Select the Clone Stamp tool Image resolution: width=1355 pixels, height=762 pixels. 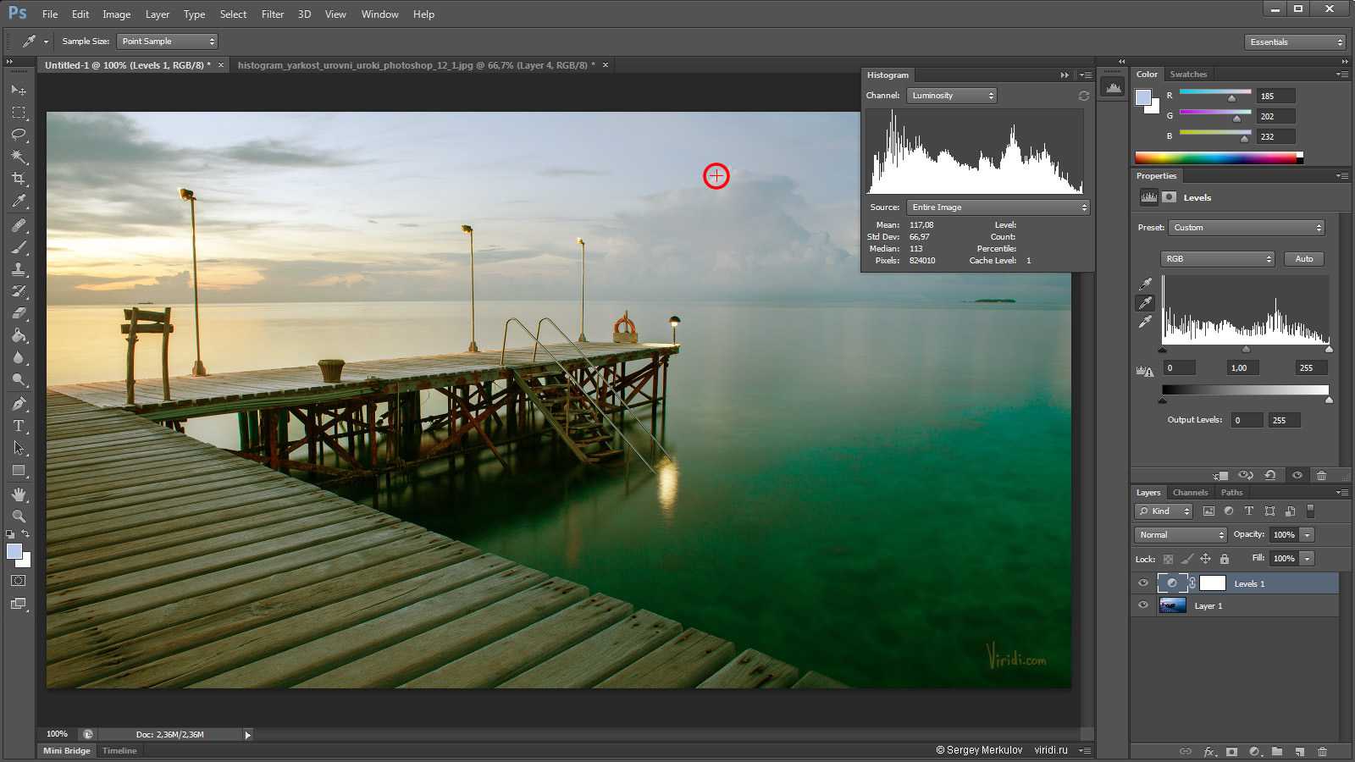(19, 269)
